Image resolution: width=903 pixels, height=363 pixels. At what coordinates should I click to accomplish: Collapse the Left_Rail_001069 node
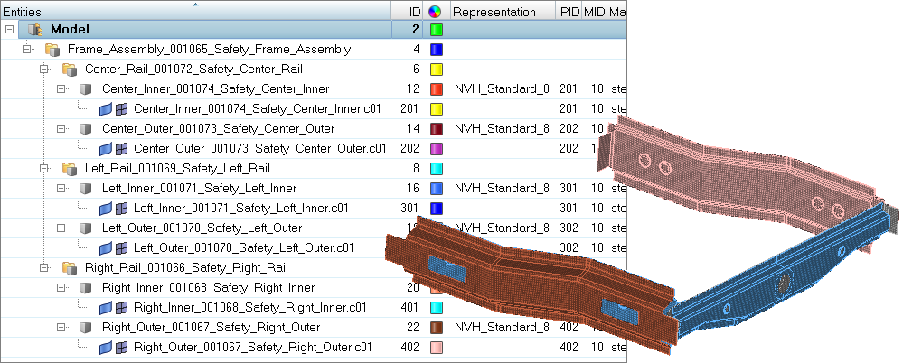click(43, 169)
